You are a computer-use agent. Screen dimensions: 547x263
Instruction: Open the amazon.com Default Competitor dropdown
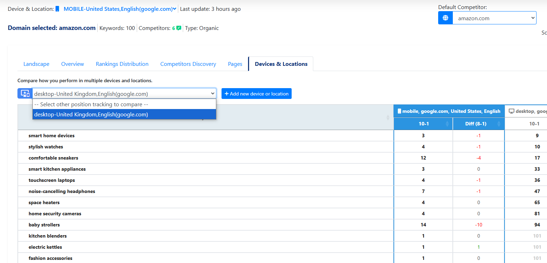point(494,18)
